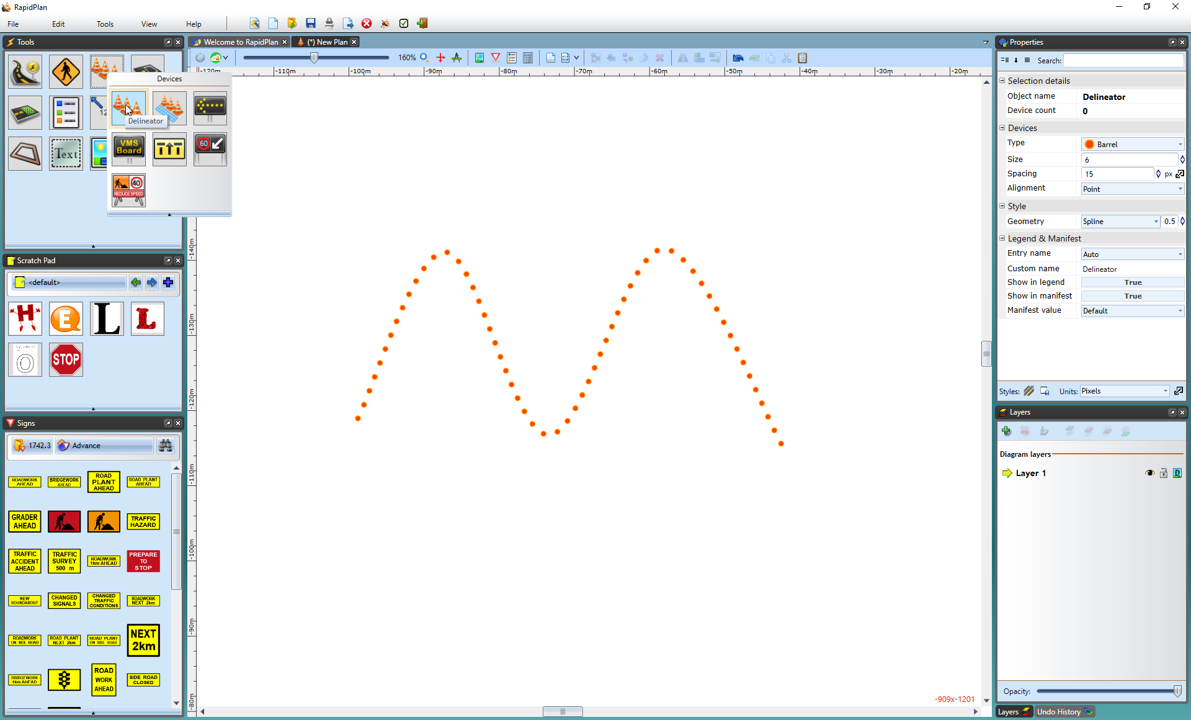Select the Text tool icon in toolbar
Screen dimensions: 1191x720
[66, 151]
